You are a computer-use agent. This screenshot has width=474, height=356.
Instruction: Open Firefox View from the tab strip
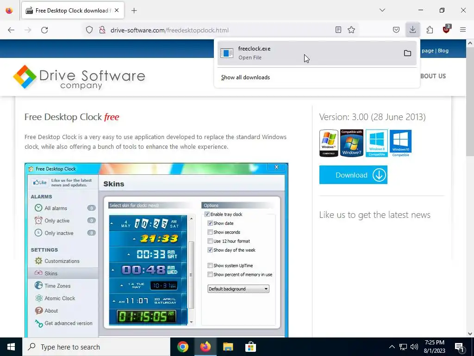9,10
